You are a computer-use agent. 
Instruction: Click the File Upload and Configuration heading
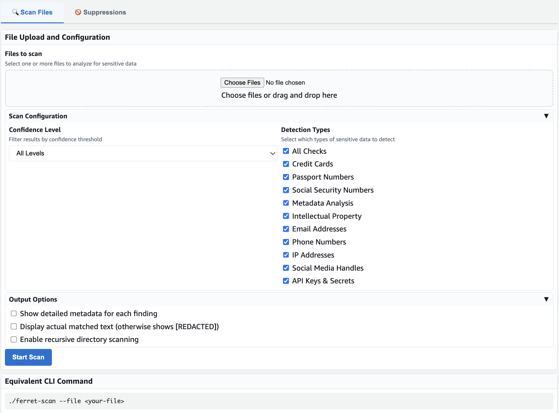pyautogui.click(x=57, y=37)
